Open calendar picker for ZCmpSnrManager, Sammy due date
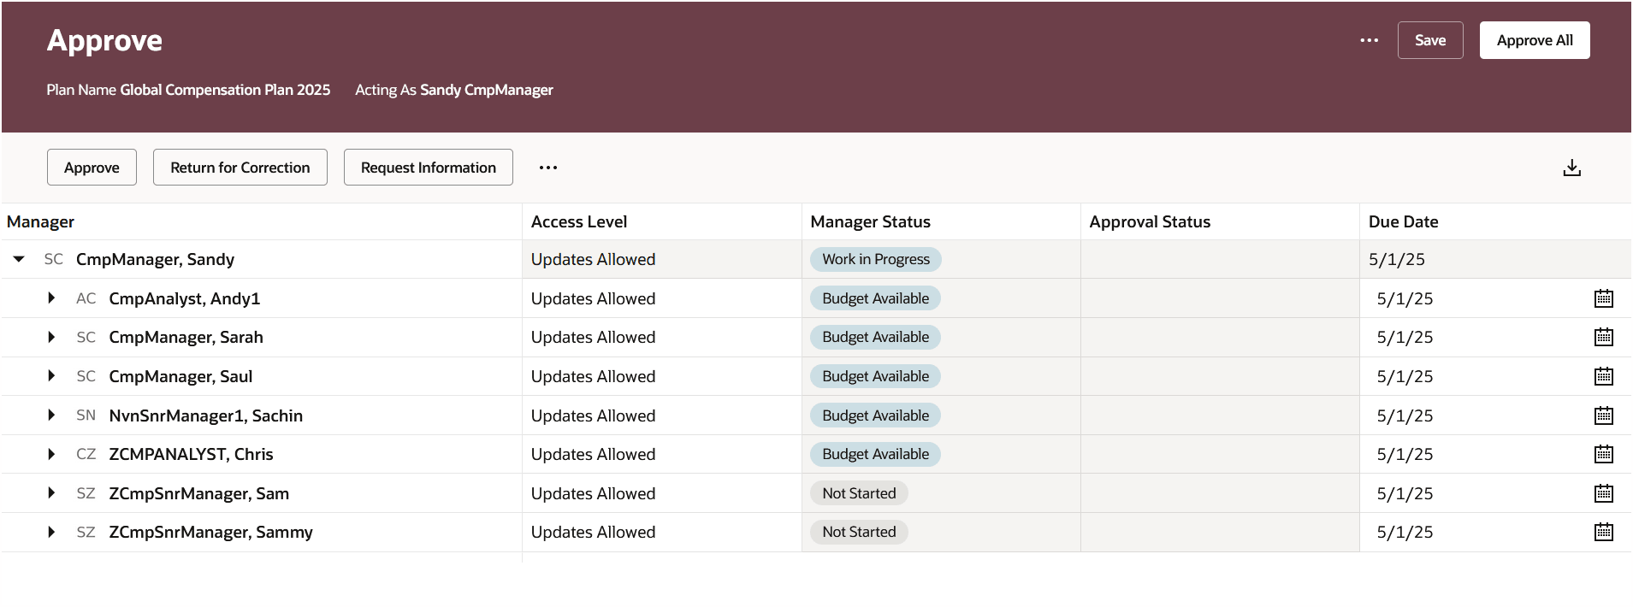Viewport: 1633px width, 607px height. coord(1603,532)
